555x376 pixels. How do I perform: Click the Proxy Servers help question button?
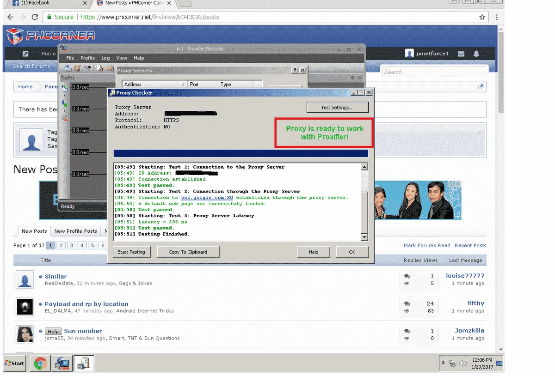295,71
